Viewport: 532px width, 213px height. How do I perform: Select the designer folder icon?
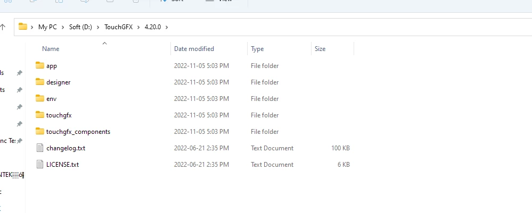click(40, 82)
